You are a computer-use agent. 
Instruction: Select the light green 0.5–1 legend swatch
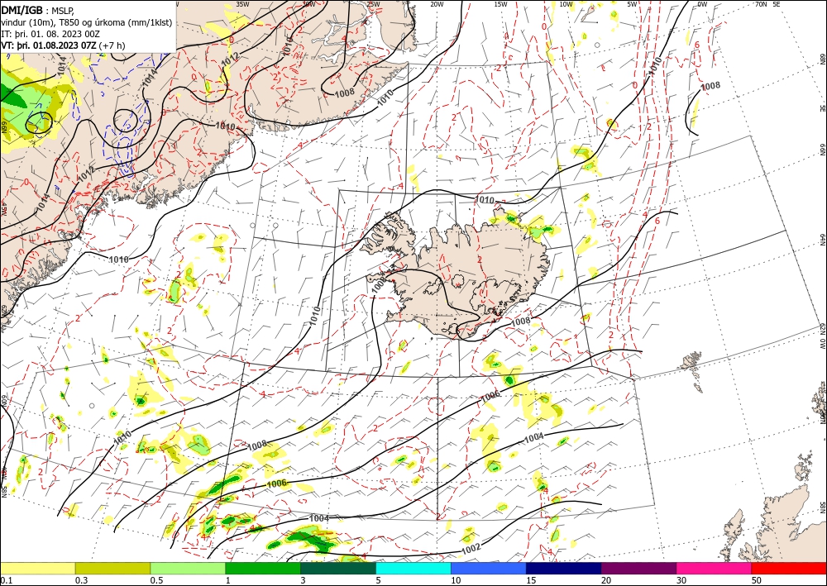188,568
